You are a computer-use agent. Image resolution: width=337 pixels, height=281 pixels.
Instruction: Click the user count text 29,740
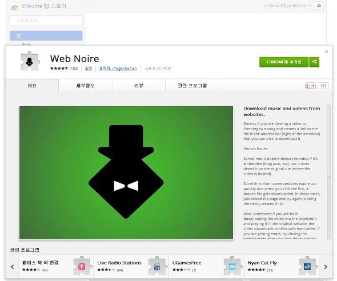[158, 69]
